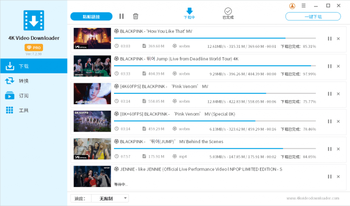Pause the JUMP MV Behind the Scenes download
The image size is (350, 206).
point(329,149)
